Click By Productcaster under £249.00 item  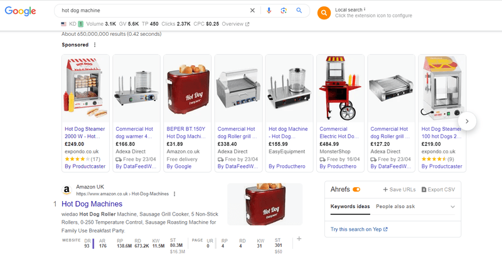tap(85, 166)
